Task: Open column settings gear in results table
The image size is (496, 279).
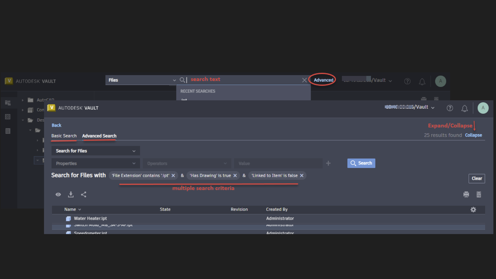Action: coord(473,210)
